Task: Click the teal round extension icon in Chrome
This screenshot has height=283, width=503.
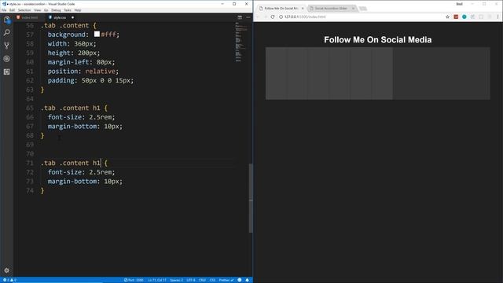Action: click(464, 17)
